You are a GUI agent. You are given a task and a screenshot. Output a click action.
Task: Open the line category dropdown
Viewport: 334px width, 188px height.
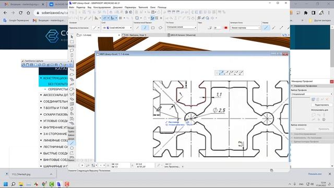click(x=245, y=28)
